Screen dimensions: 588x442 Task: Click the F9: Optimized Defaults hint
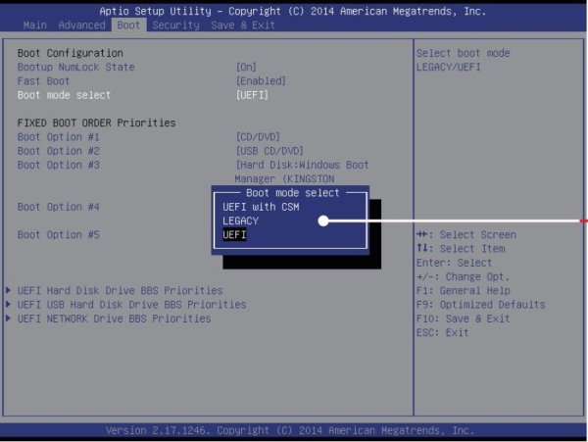(481, 305)
